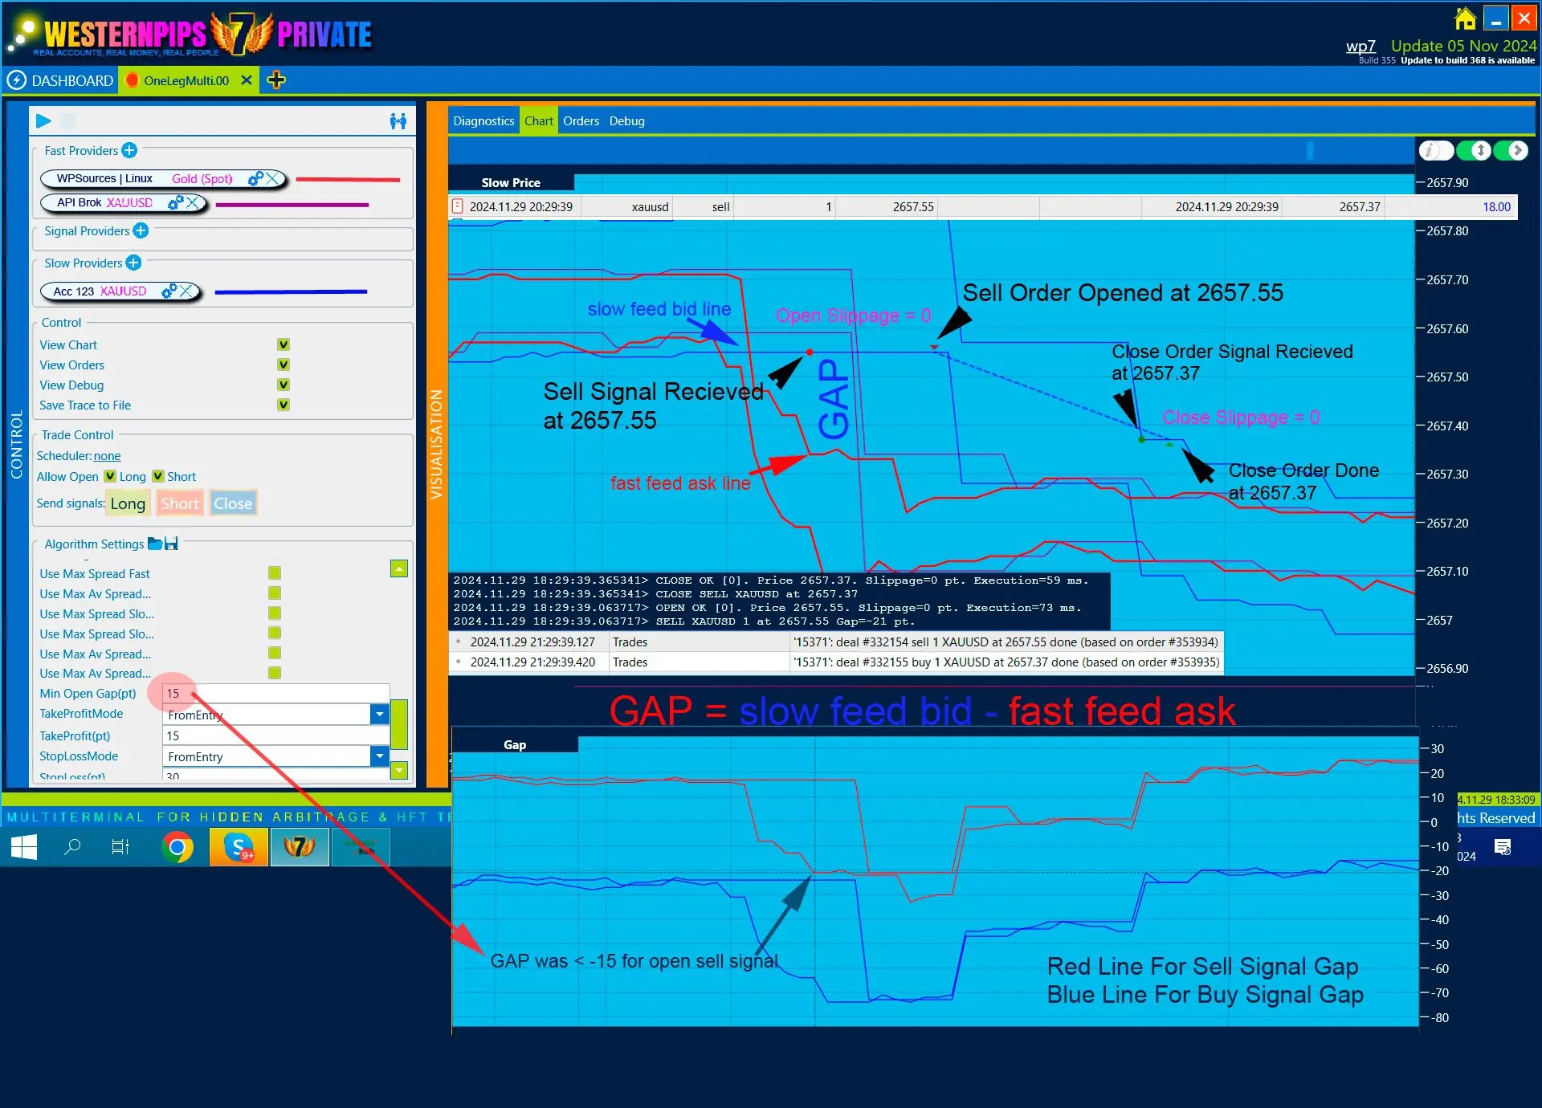1542x1108 pixels.
Task: Open Algorithm Settings folder icon
Action: [155, 544]
